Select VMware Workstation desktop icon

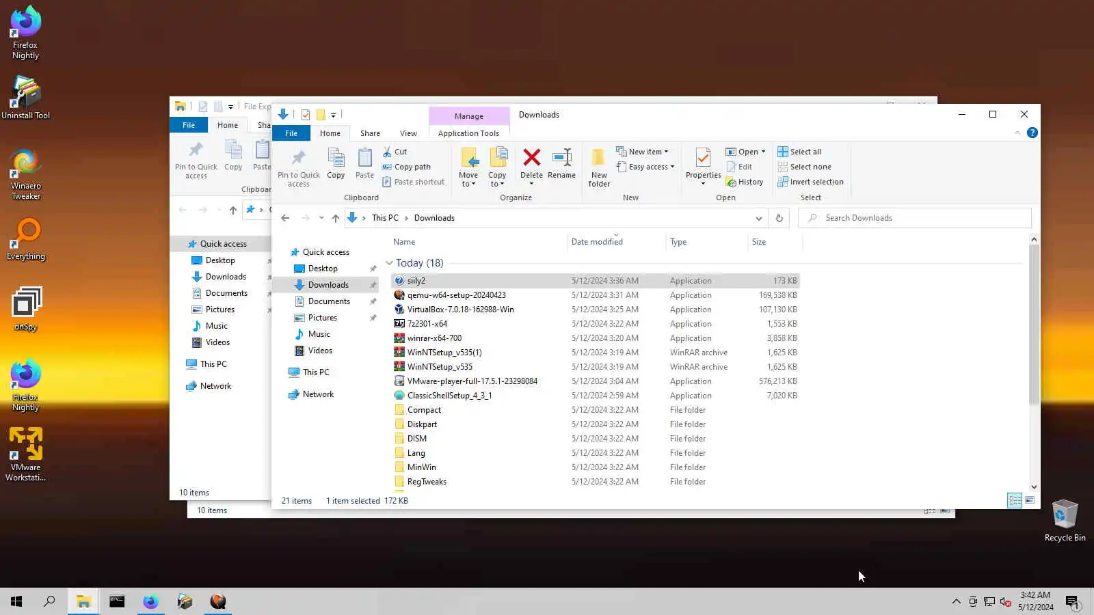26,454
